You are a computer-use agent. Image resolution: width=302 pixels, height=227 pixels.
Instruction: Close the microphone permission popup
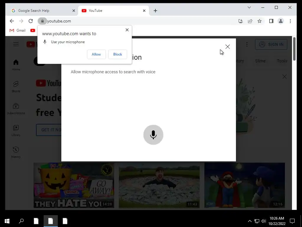pyautogui.click(x=127, y=30)
